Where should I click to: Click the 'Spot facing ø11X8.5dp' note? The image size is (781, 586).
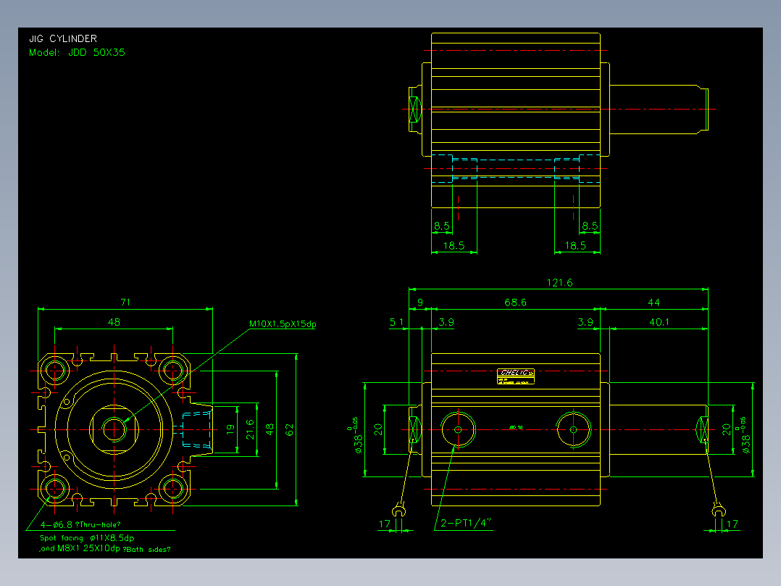click(87, 538)
